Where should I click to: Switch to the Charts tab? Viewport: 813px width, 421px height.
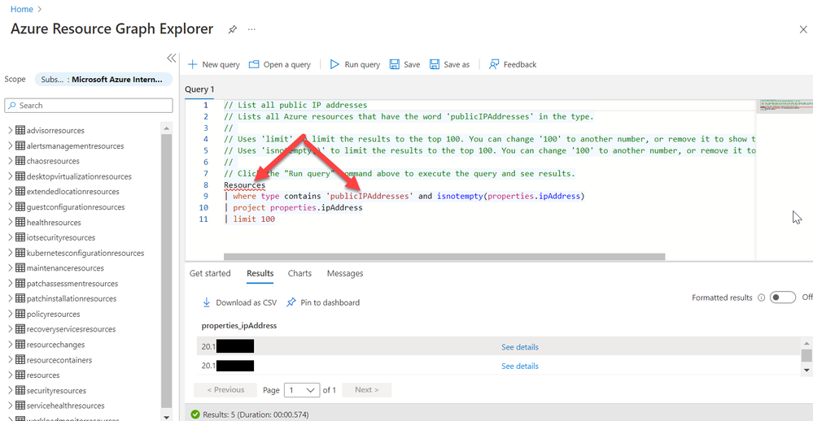pyautogui.click(x=299, y=273)
